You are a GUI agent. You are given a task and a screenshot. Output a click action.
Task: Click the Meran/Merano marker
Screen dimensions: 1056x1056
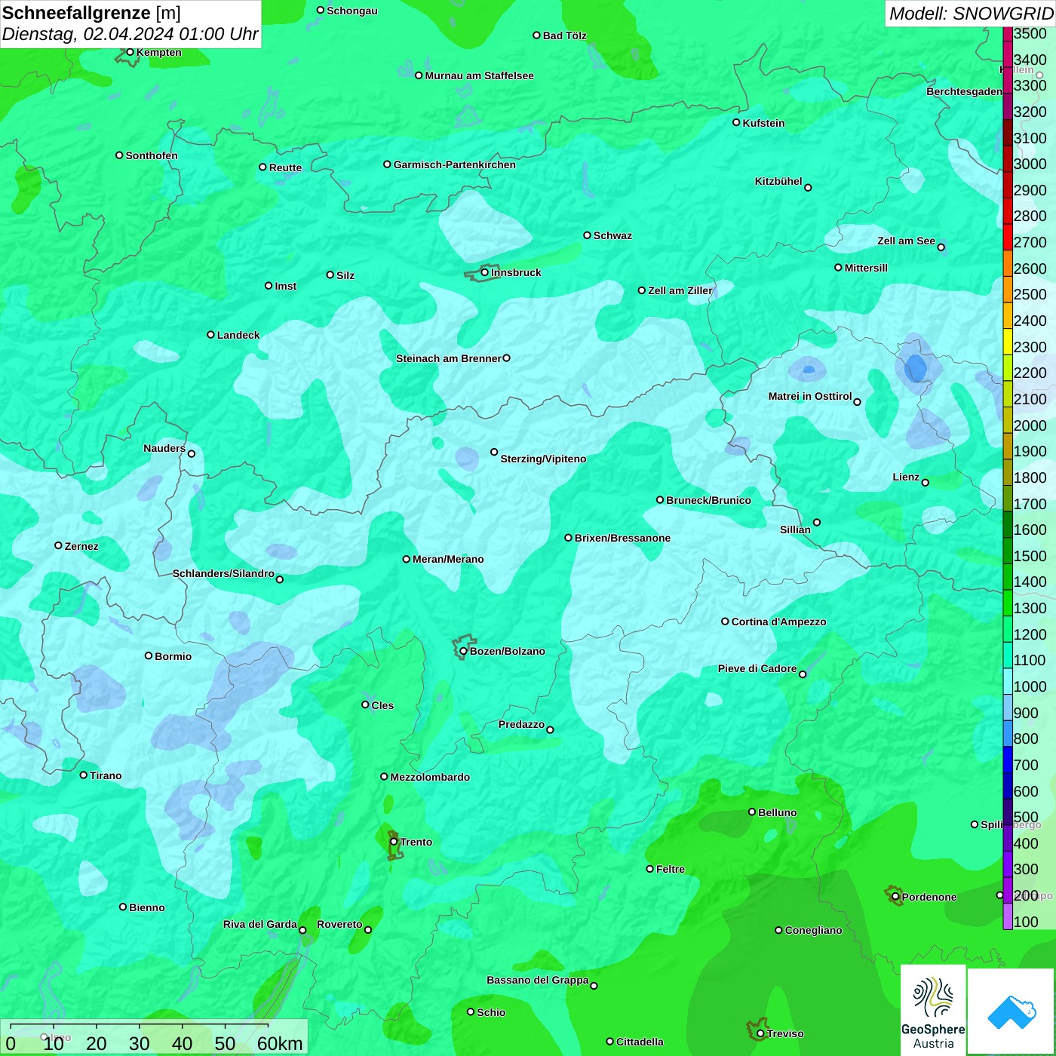pyautogui.click(x=406, y=559)
